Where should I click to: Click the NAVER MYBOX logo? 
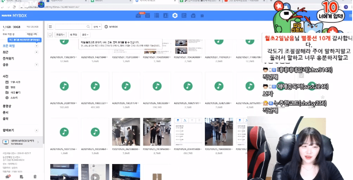pos(14,16)
